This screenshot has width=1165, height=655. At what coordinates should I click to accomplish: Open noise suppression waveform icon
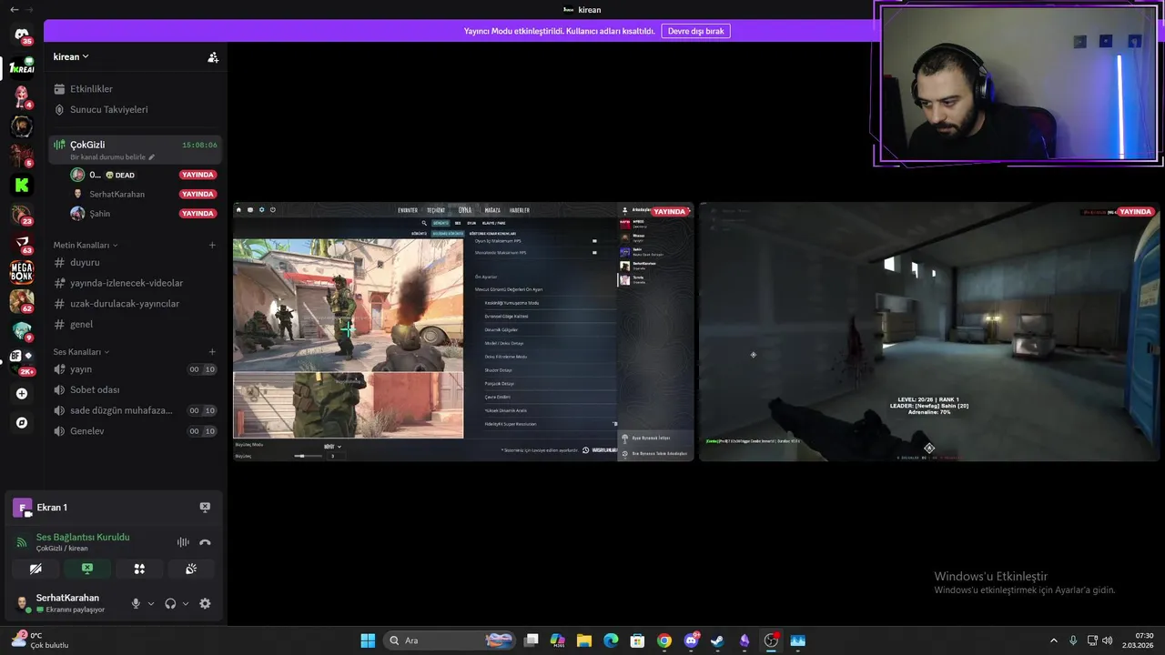pyautogui.click(x=183, y=542)
